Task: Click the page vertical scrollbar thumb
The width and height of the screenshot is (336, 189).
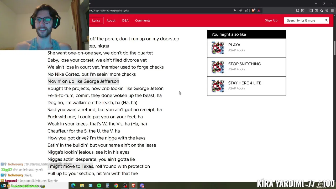Action: pyautogui.click(x=335, y=48)
